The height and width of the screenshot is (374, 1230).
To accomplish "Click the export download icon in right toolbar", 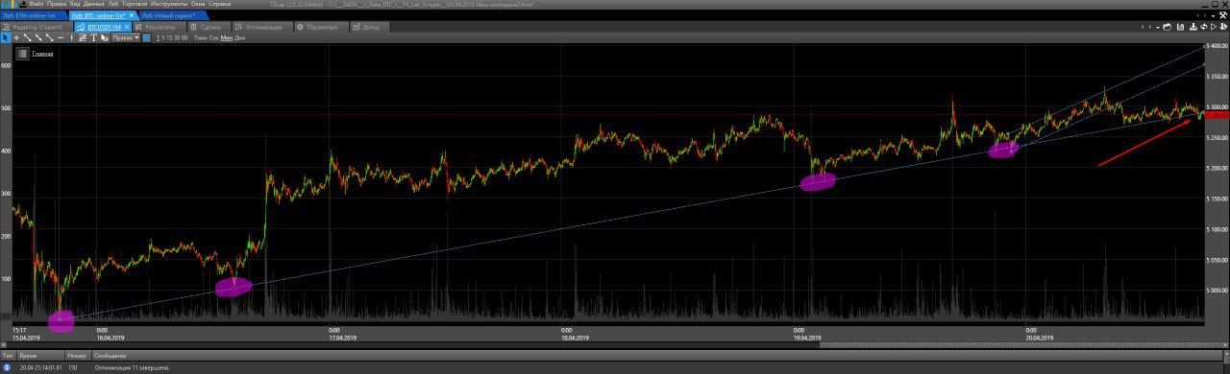I will [x=1193, y=27].
